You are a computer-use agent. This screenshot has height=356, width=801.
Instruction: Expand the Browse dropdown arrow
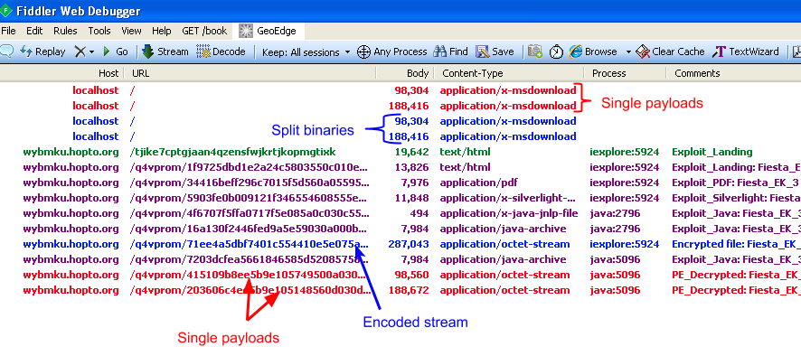click(x=628, y=52)
